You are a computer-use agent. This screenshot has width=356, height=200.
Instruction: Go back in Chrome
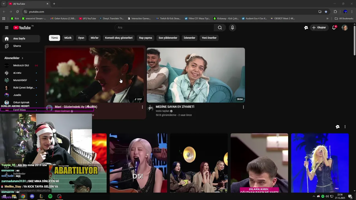coord(4,12)
